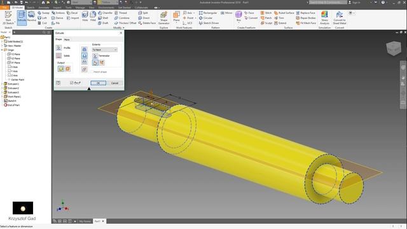Viewport: 407px width, 229px height.
Task: Click the Rectangular pattern tool
Action: 208,13
